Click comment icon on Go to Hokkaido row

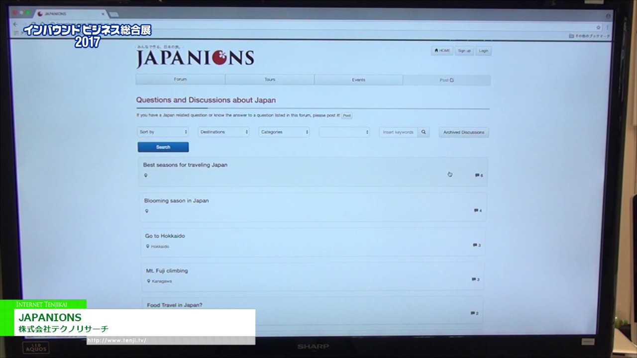475,245
